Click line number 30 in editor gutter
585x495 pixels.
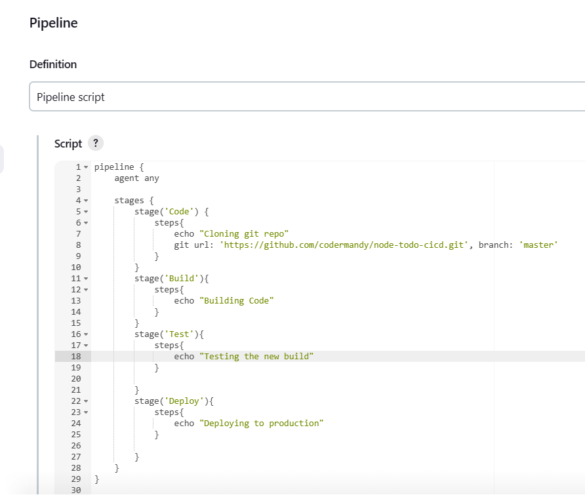pyautogui.click(x=76, y=490)
